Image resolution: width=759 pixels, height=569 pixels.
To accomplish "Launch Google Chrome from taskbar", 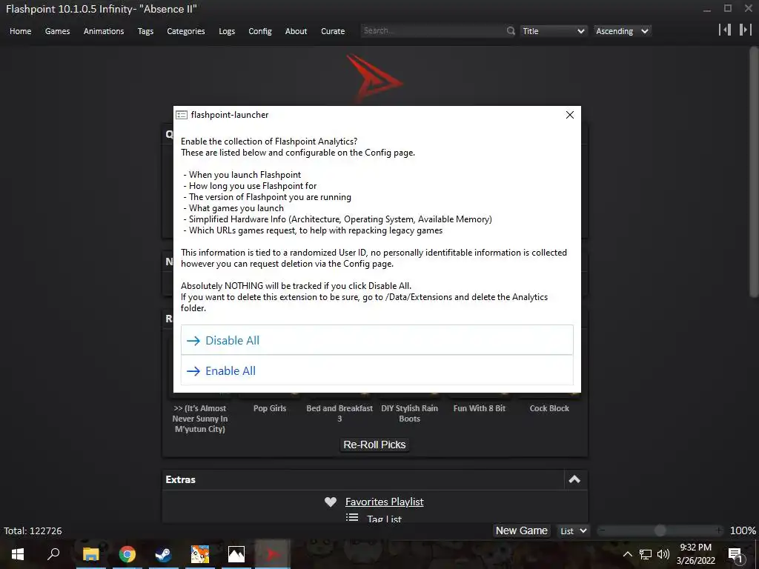I will click(127, 554).
